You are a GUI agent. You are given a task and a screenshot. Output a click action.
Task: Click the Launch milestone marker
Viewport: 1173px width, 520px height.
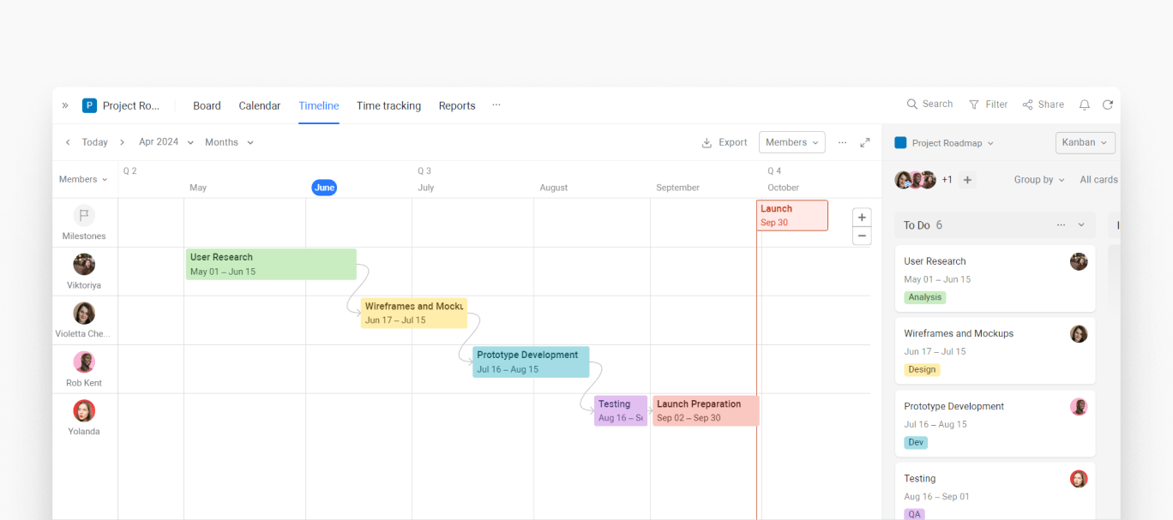[791, 215]
